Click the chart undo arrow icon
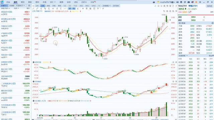Image resolution: width=214 pixels, height=120 pixels. coord(164,11)
